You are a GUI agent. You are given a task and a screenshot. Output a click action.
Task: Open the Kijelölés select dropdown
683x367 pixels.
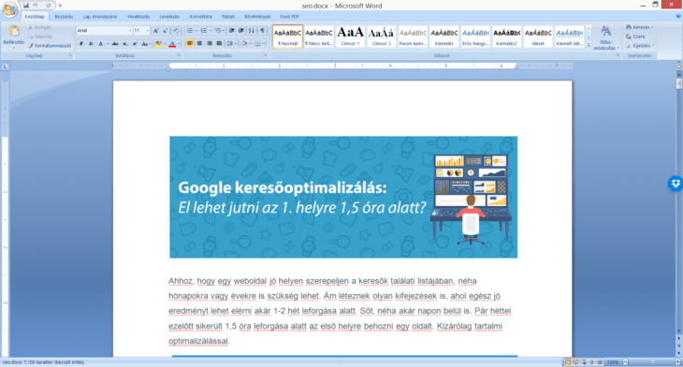coord(640,46)
